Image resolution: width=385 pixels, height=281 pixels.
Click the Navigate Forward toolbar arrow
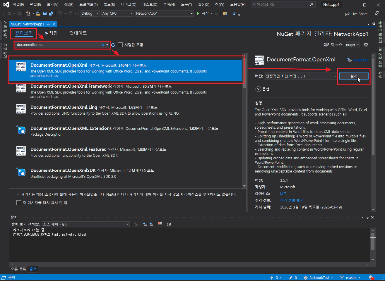19,13
